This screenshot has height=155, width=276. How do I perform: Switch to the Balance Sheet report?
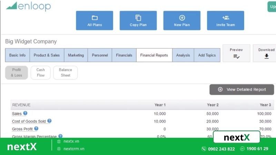(x=66, y=73)
